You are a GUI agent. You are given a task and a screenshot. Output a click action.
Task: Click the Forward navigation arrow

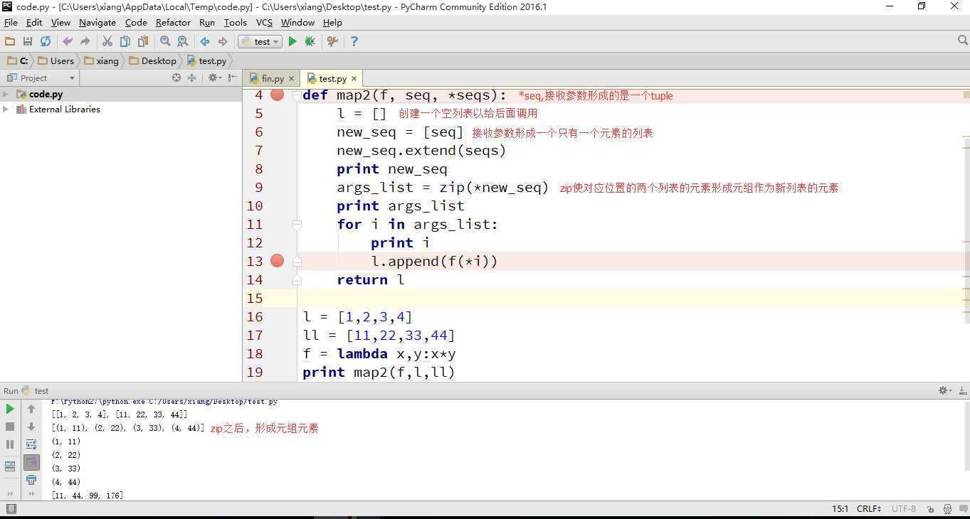pos(223,42)
